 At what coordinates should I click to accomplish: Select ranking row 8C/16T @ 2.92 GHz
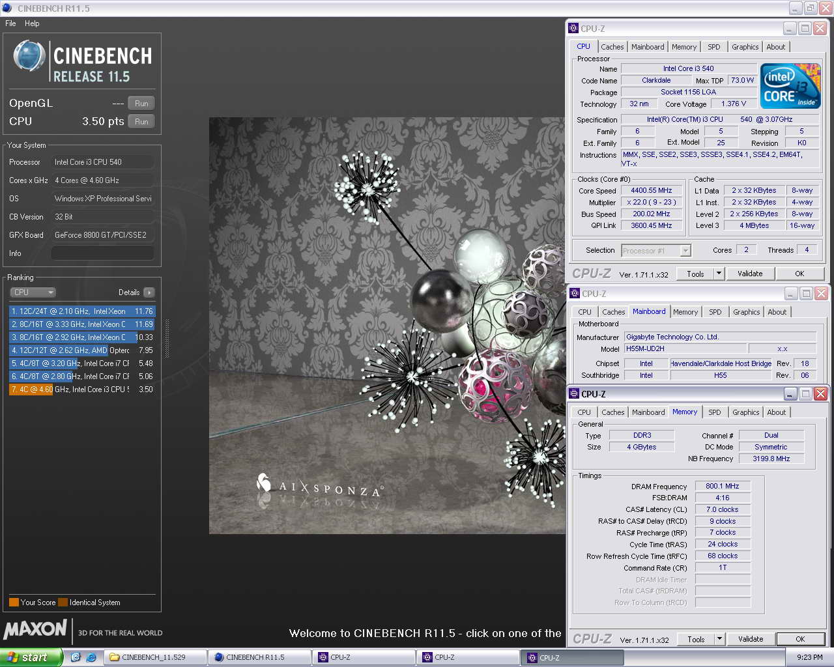82,337
